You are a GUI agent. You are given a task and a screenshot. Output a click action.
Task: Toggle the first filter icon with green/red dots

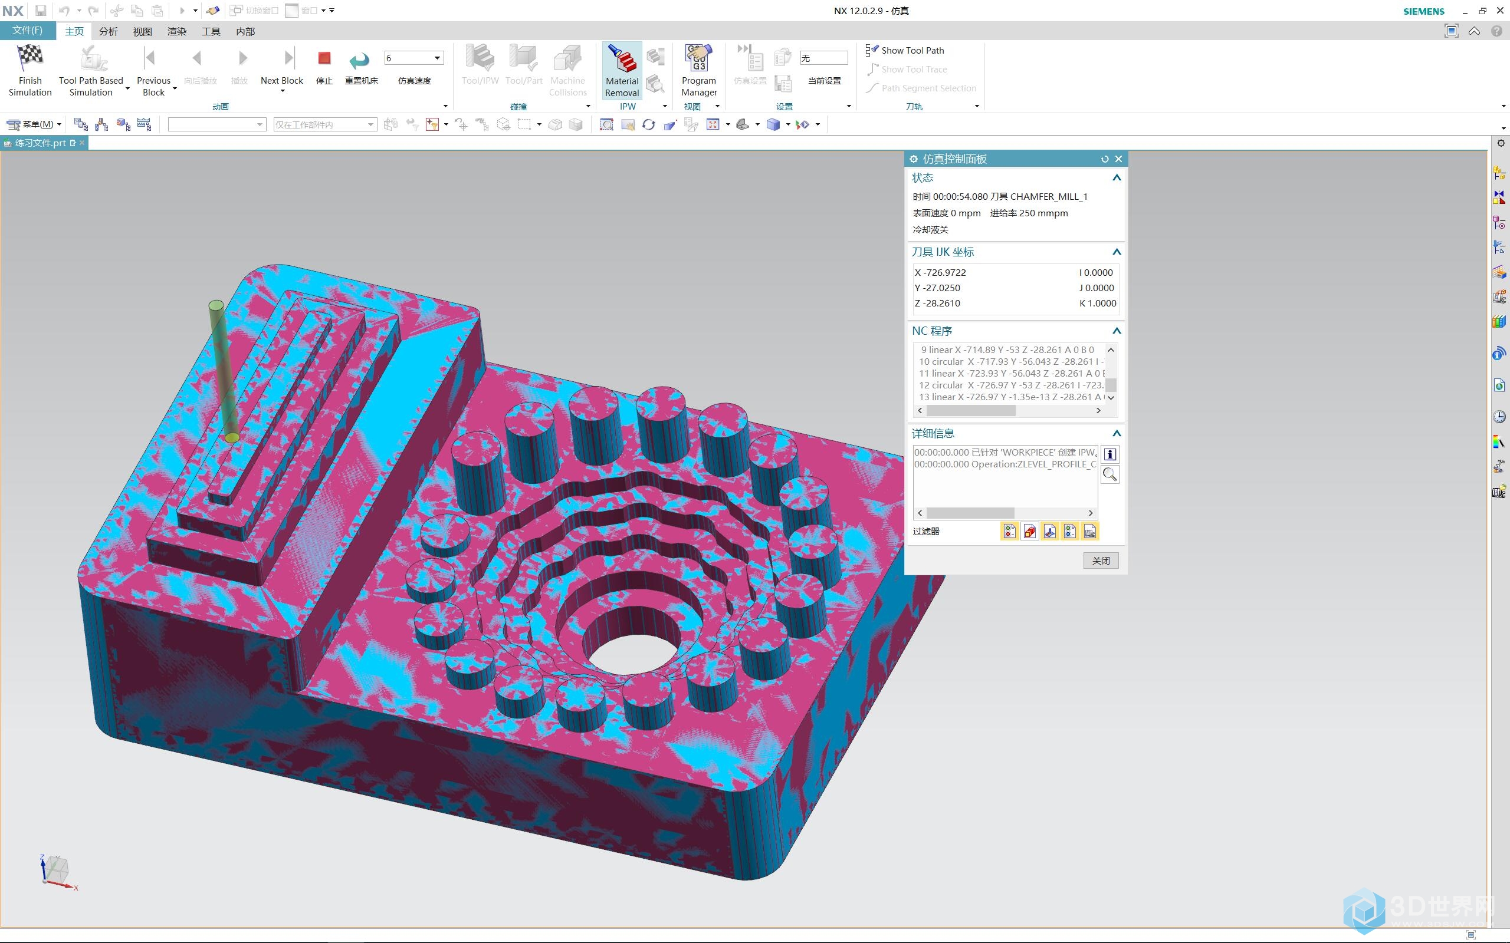1010,532
